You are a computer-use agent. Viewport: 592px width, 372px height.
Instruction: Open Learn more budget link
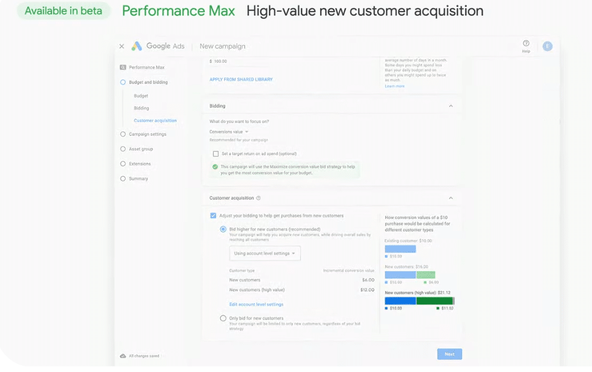coord(394,86)
